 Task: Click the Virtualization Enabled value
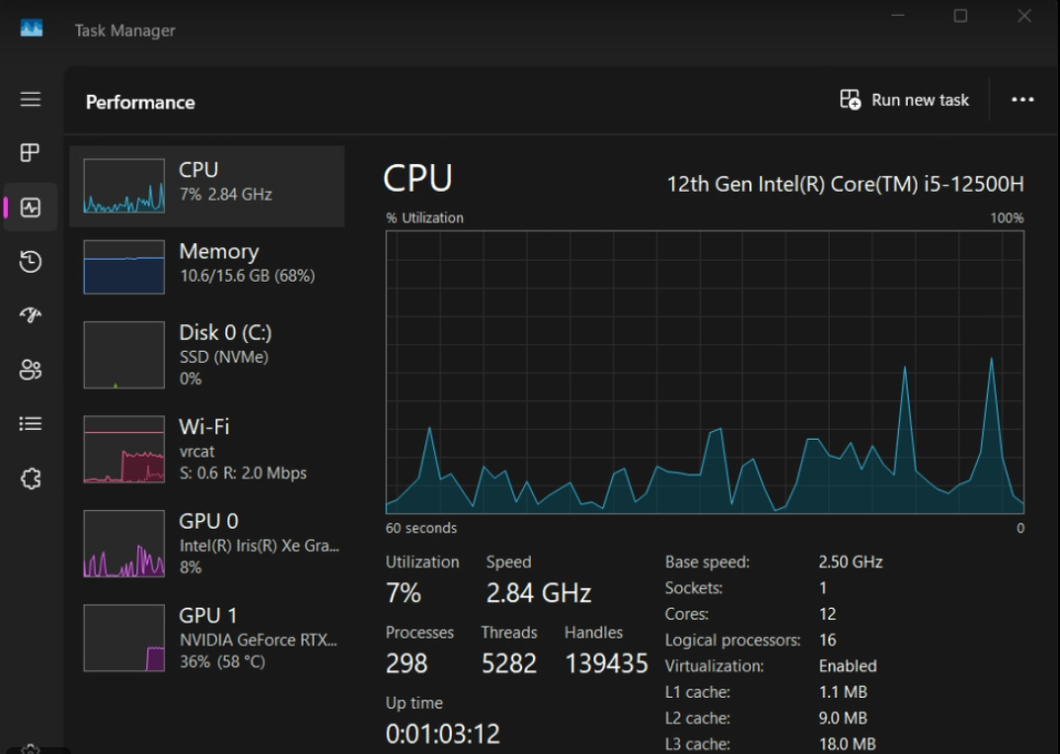tap(847, 666)
